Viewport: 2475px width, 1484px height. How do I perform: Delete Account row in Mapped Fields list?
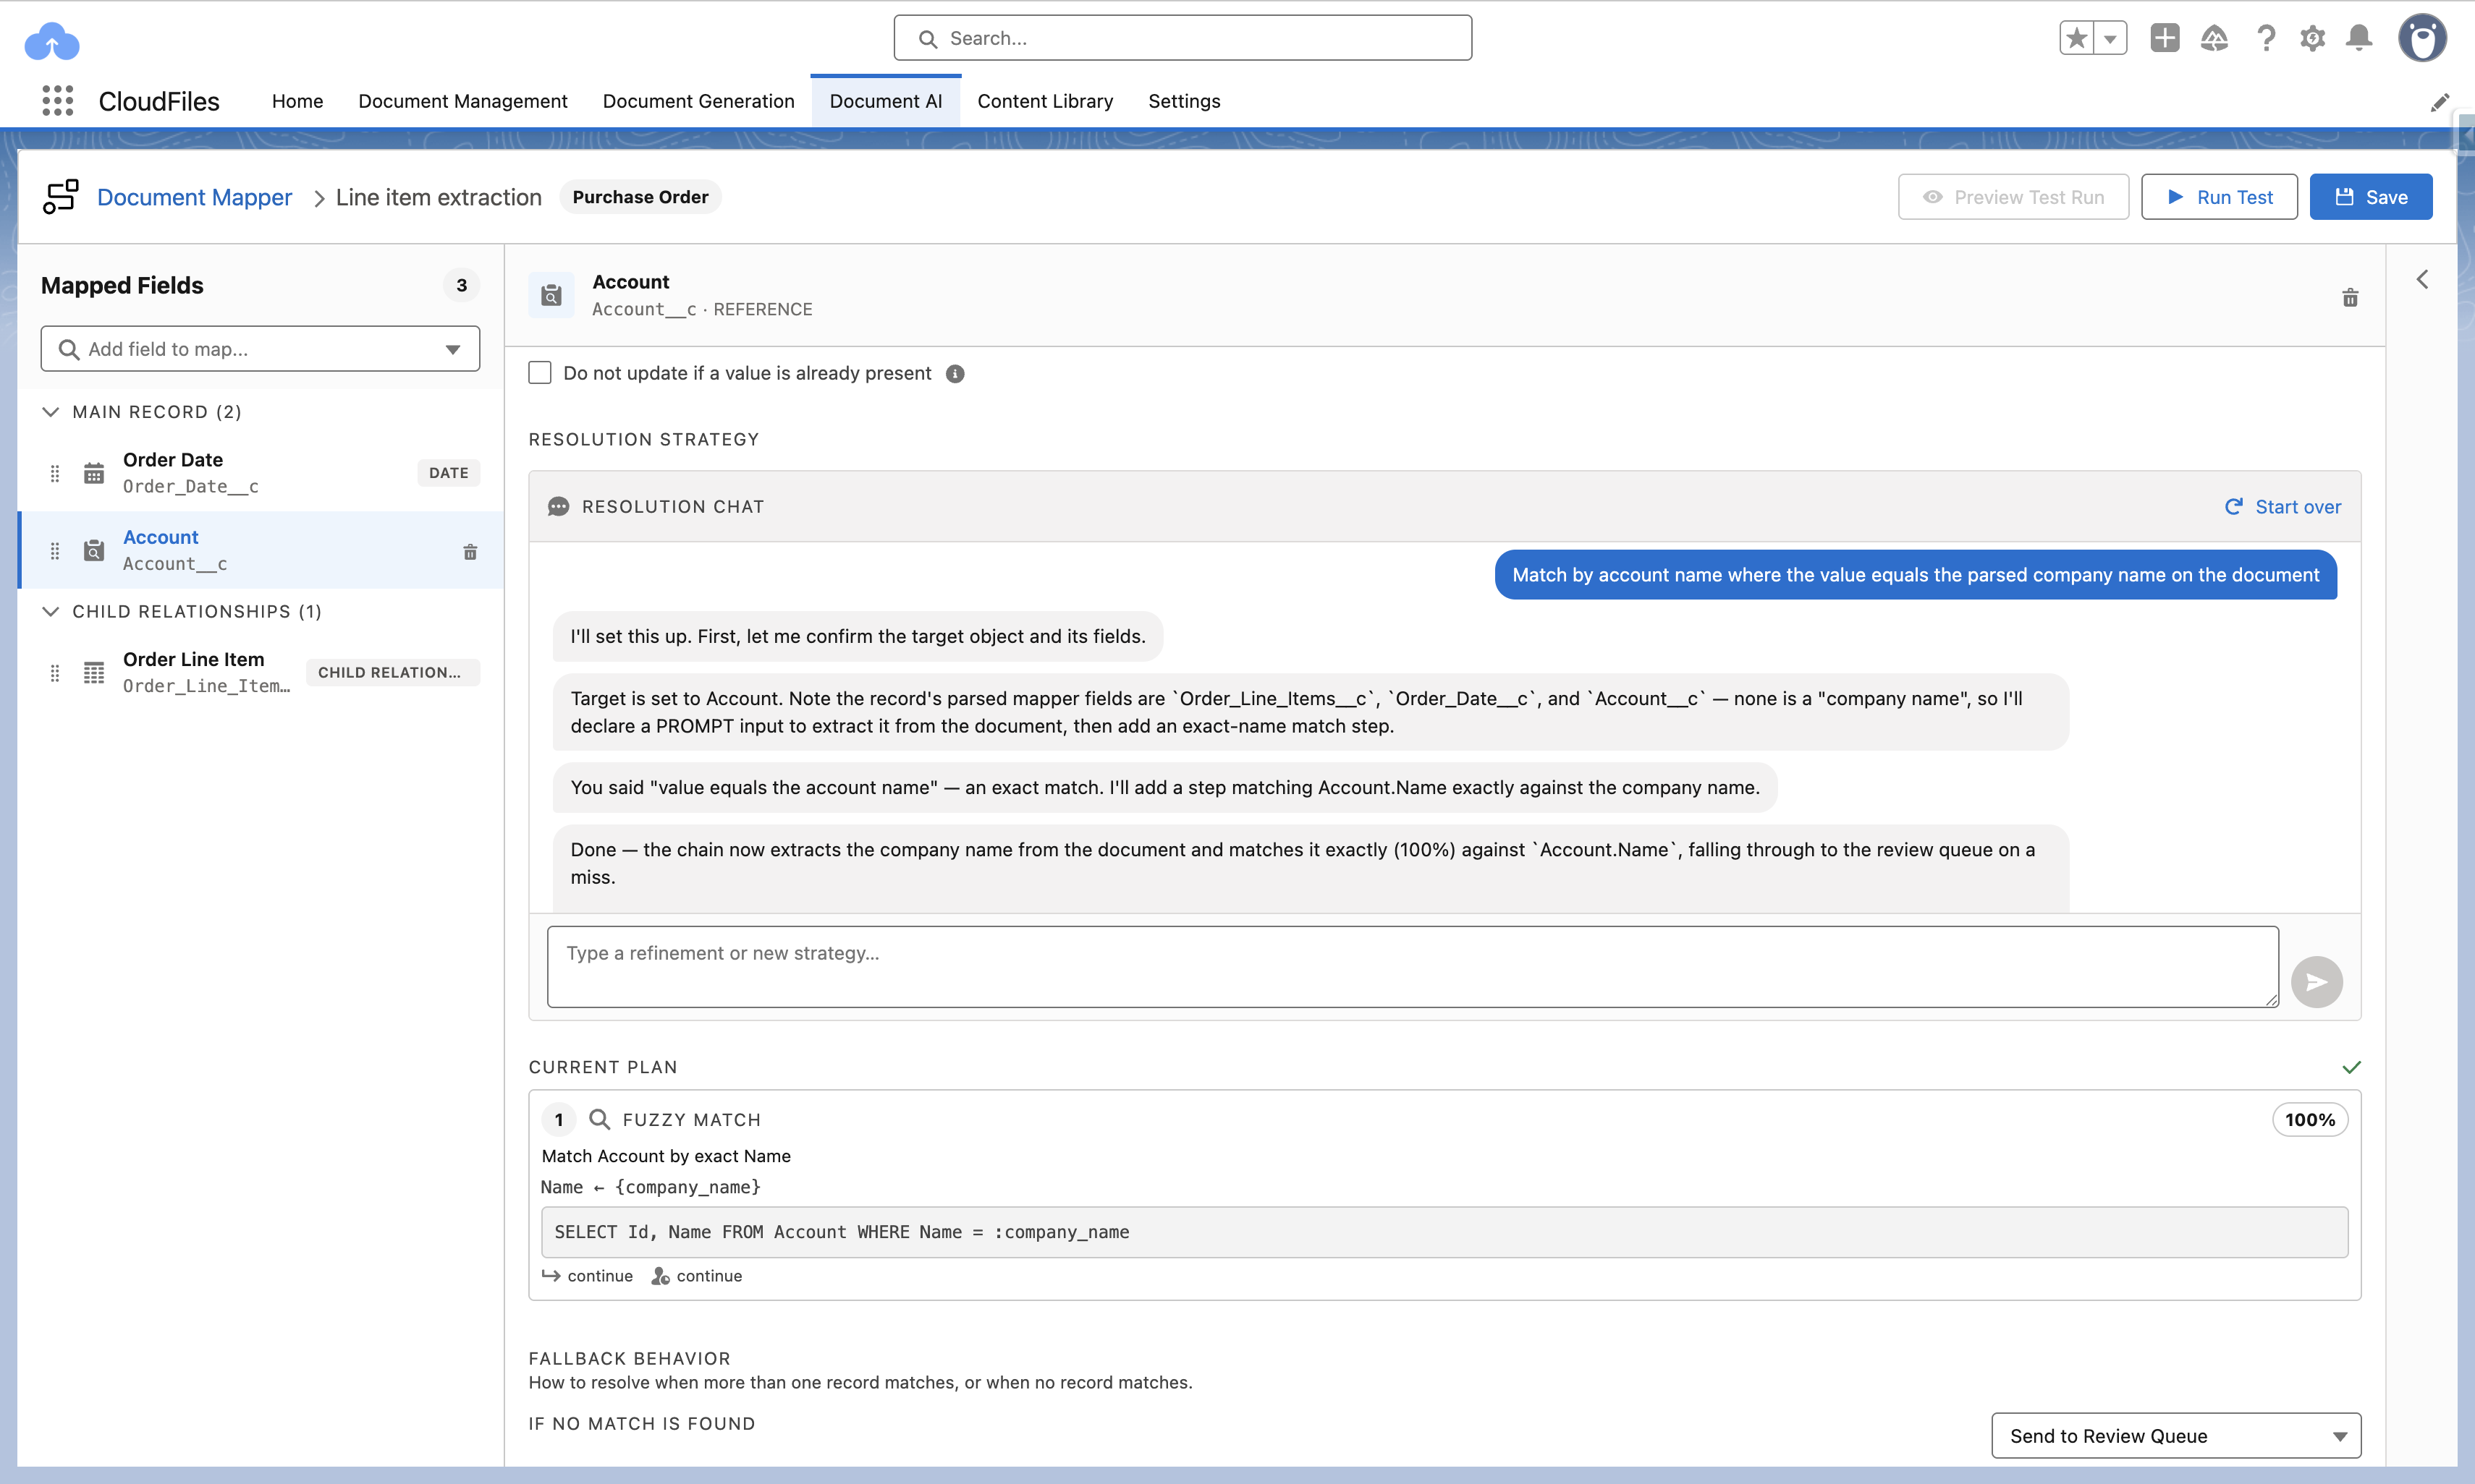(x=470, y=552)
